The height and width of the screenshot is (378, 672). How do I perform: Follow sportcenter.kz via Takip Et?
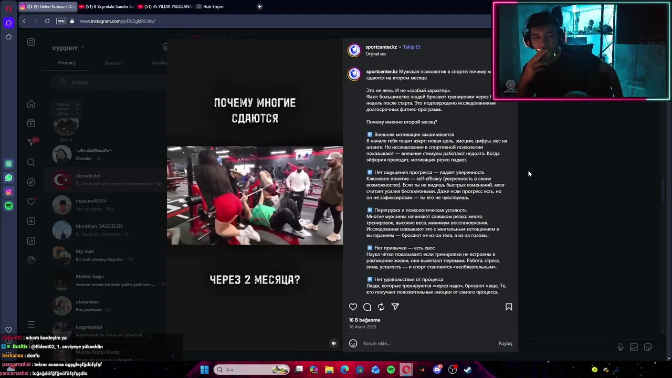tap(412, 47)
